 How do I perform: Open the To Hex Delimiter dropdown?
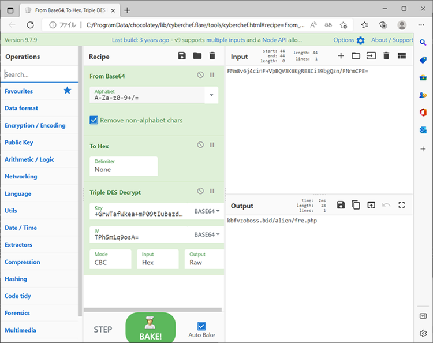pos(124,166)
